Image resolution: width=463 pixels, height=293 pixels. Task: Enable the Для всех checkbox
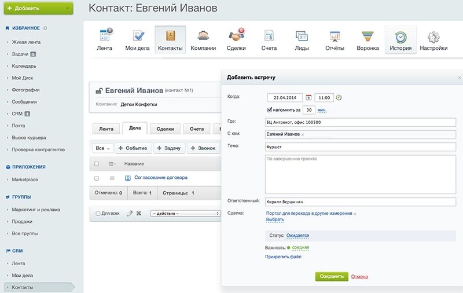tap(98, 214)
